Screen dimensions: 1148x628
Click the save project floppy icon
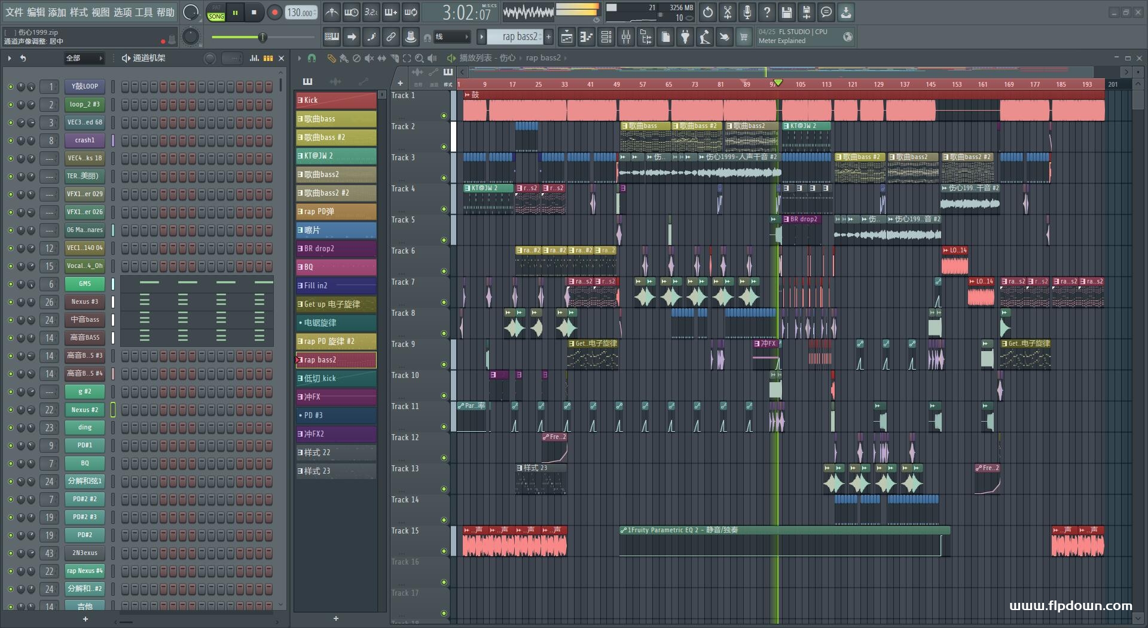coord(787,12)
